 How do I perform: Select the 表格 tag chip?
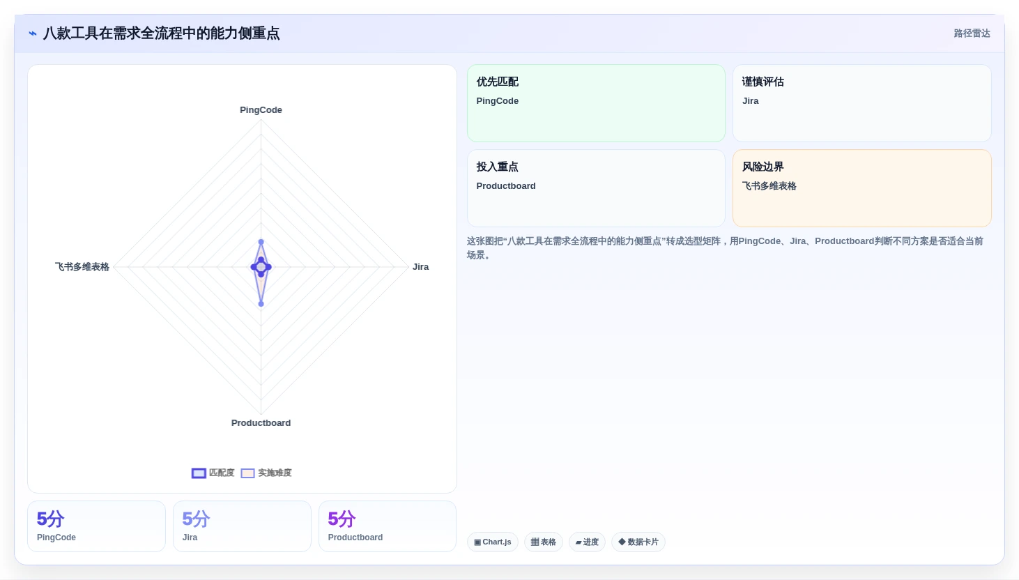pyautogui.click(x=544, y=542)
